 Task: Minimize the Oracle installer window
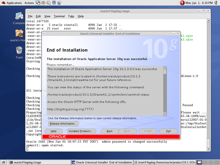coord(173,33)
